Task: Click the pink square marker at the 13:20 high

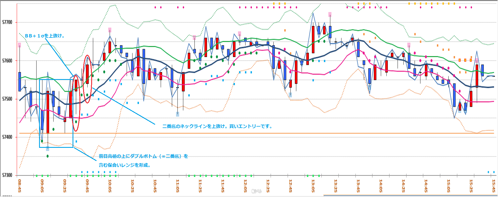Action: click(330, 14)
